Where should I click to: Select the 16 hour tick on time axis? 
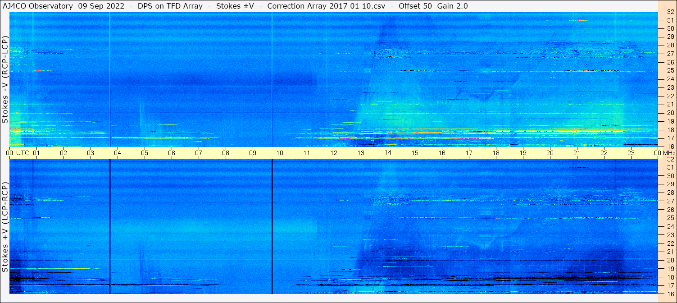(442, 153)
